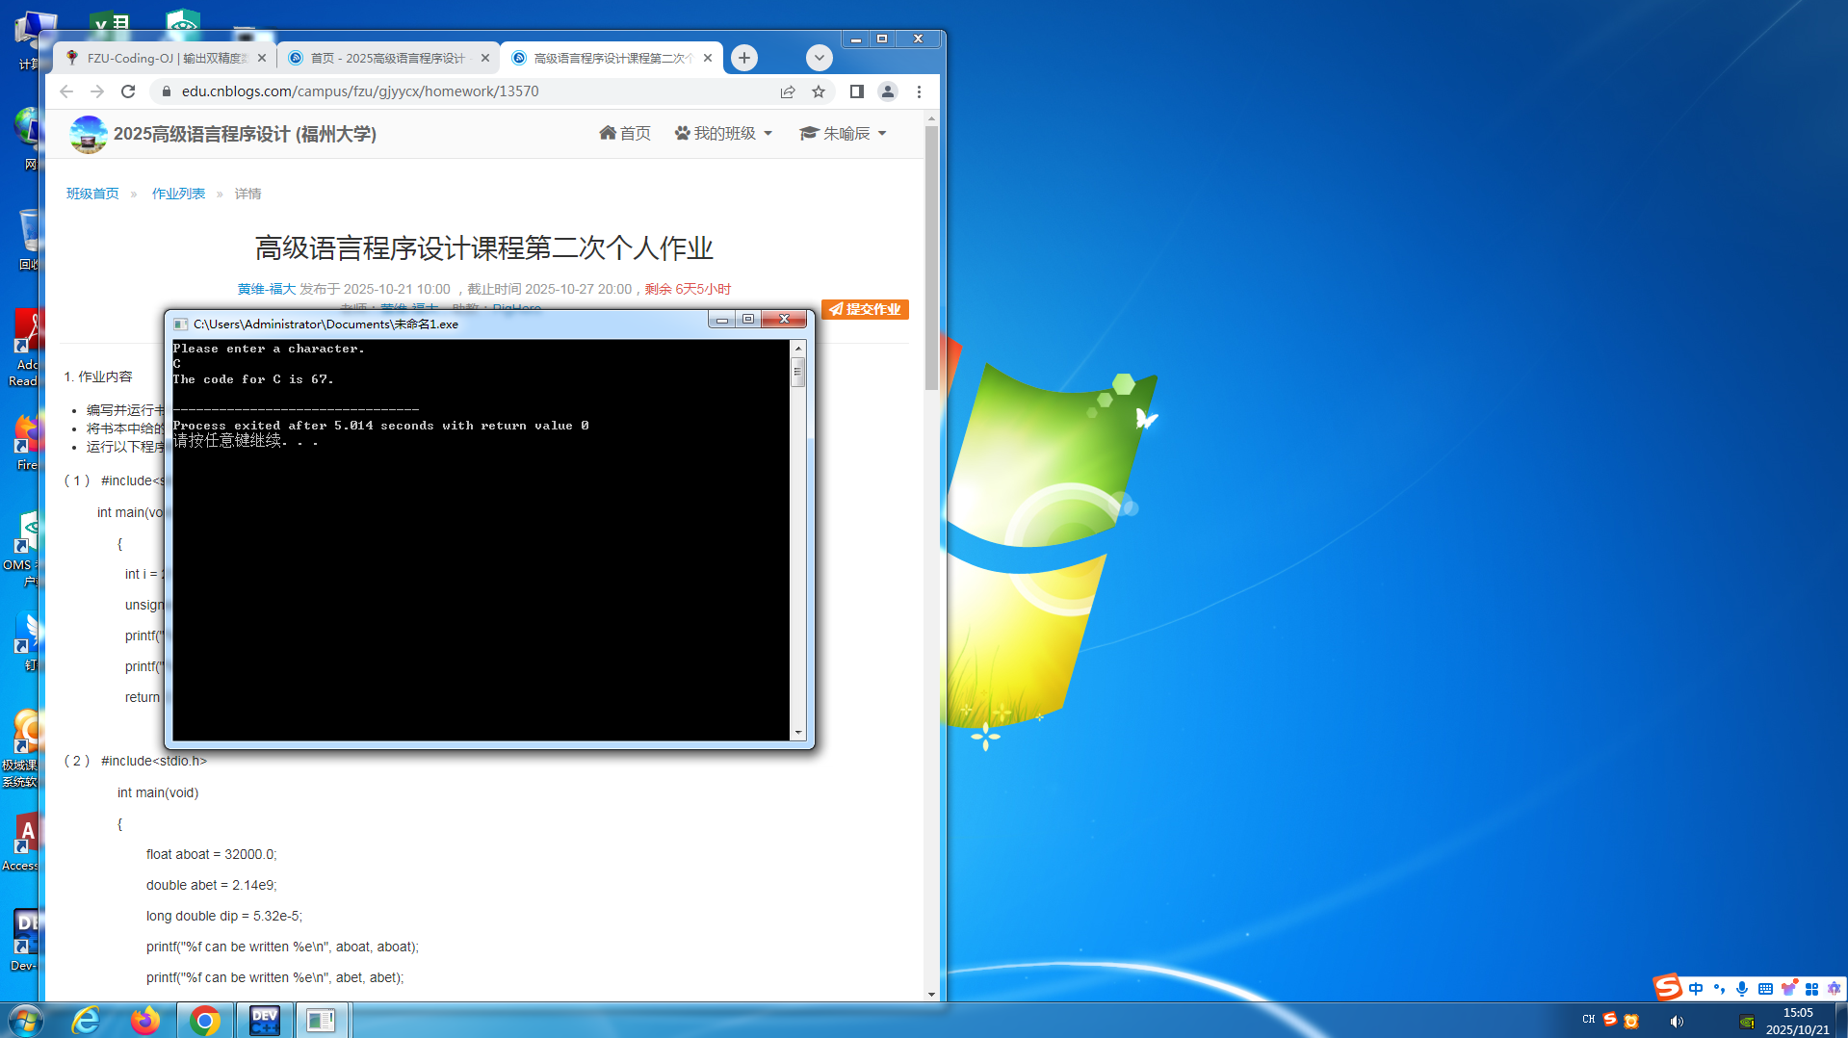Open the Sogou toolbox grid icon
Viewport: 1848px width, 1038px height.
point(1811,989)
